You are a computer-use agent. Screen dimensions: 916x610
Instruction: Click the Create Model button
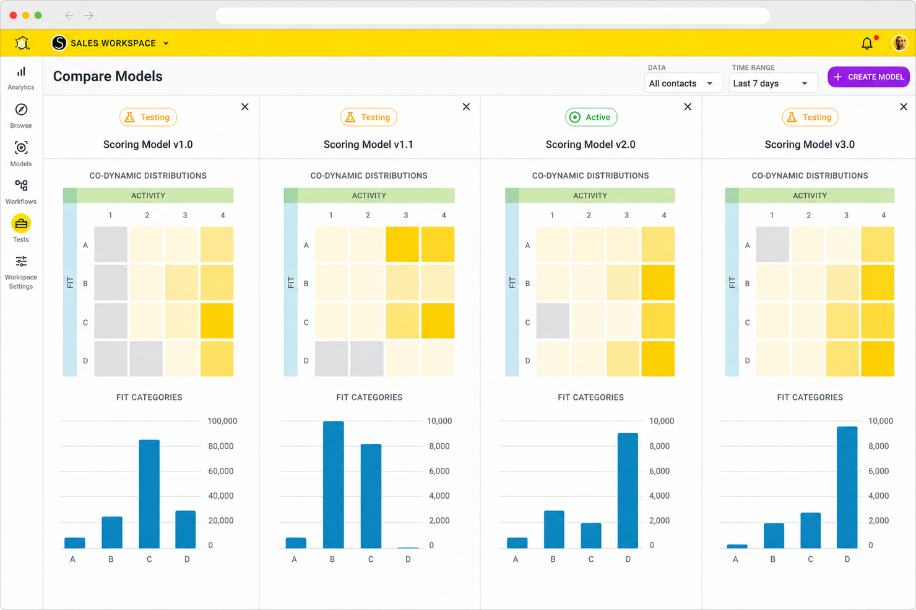[x=868, y=77]
